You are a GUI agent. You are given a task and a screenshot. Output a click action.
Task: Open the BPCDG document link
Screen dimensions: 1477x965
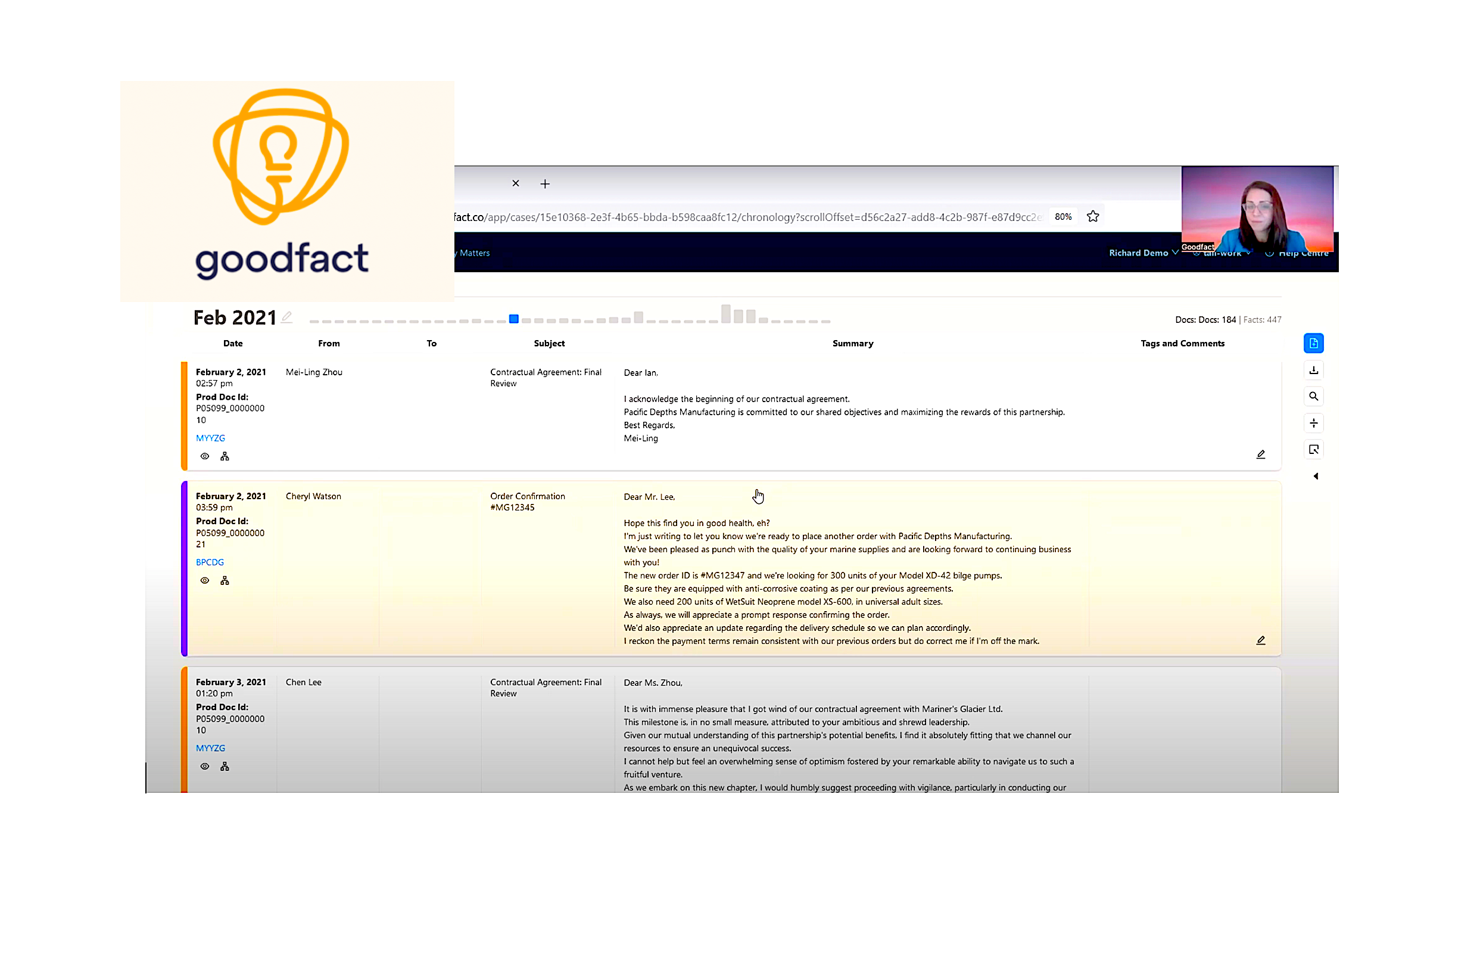tap(210, 562)
